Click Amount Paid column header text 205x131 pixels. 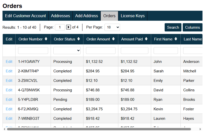132,39
